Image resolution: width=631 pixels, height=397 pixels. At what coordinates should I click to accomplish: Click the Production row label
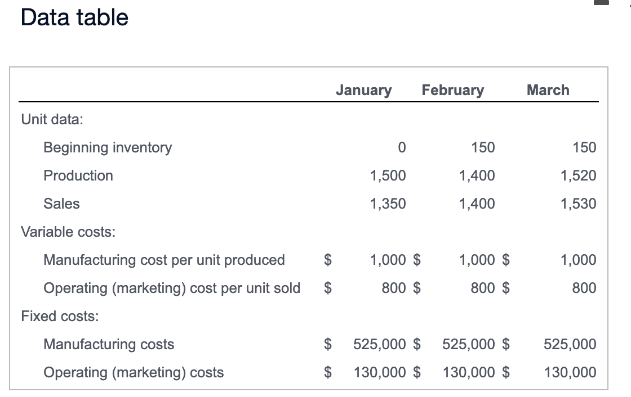coord(78,175)
